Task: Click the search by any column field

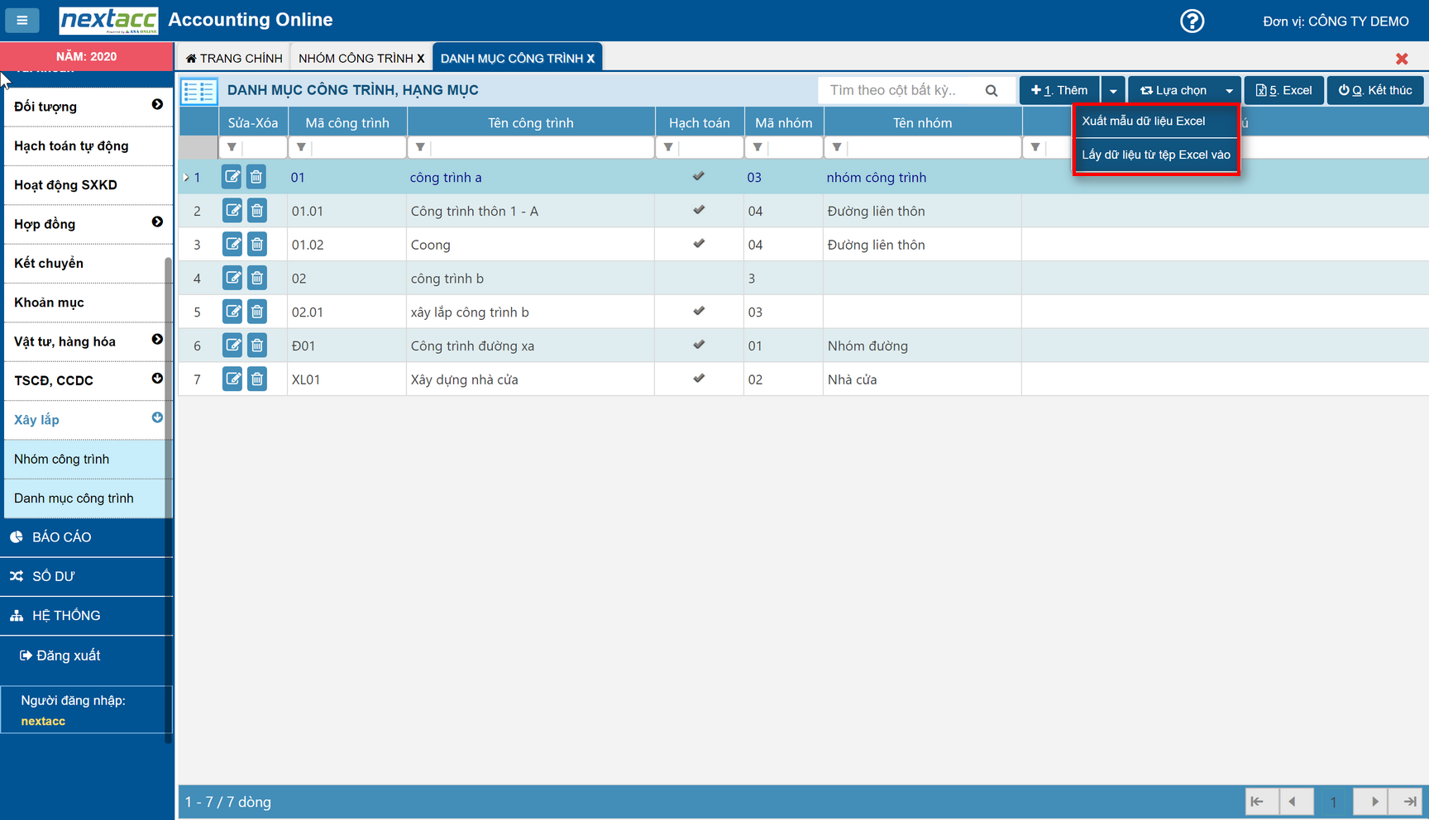Action: (901, 90)
